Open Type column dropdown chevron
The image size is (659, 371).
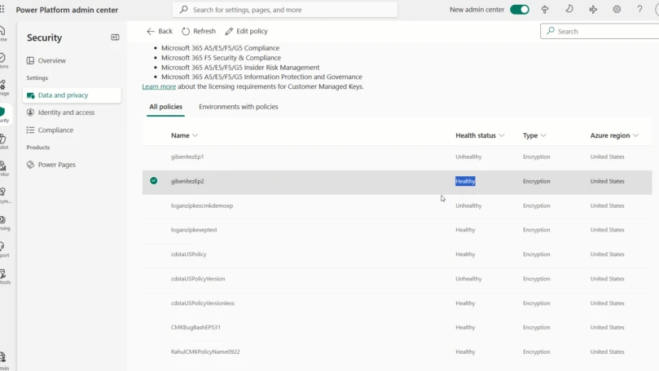[x=543, y=135]
